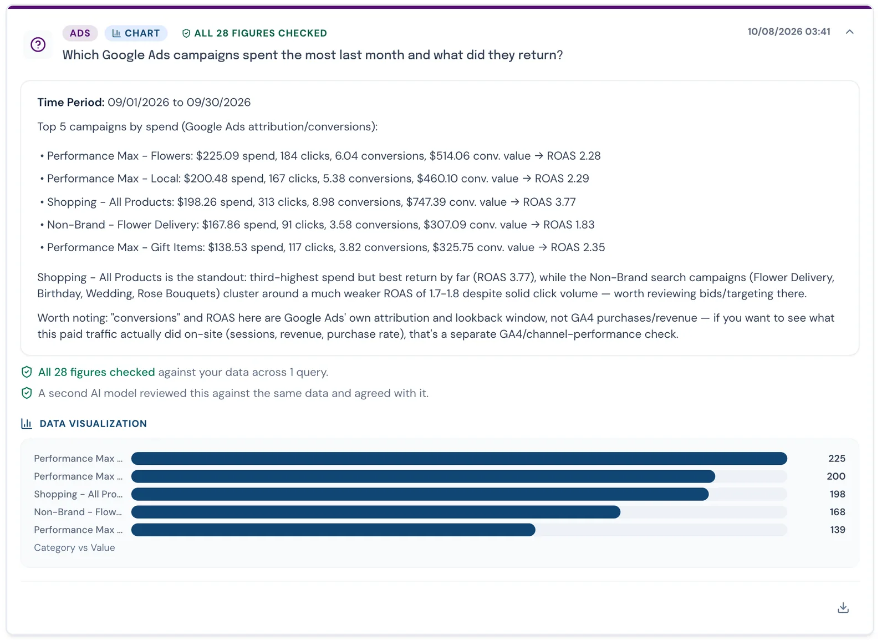
Task: Click the DATA VISUALIZATION chart icon
Action: coord(27,423)
